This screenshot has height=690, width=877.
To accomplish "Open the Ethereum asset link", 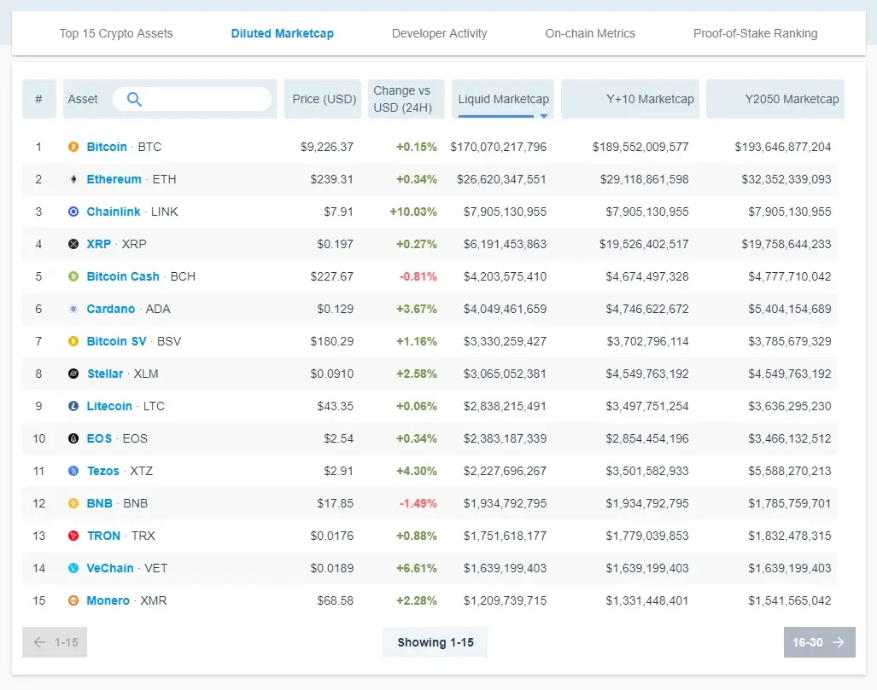I will tap(114, 179).
